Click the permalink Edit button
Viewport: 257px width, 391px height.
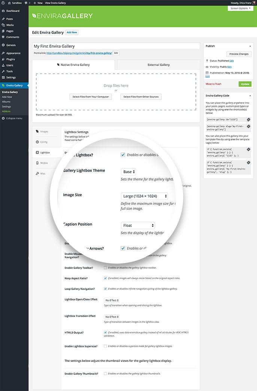click(116, 53)
